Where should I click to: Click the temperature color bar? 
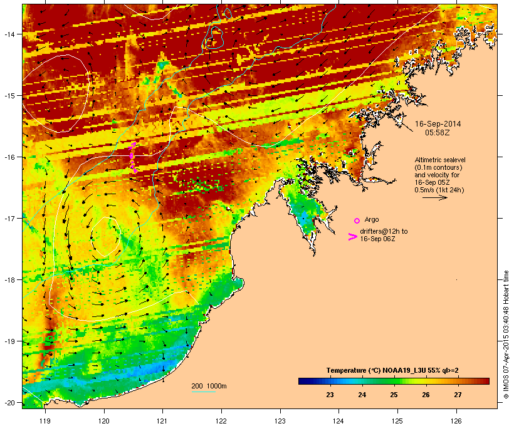click(x=394, y=381)
